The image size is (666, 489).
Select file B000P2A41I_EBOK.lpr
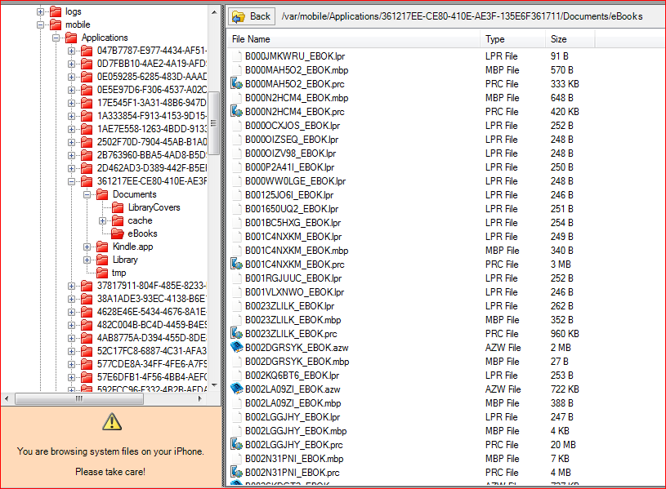click(289, 167)
